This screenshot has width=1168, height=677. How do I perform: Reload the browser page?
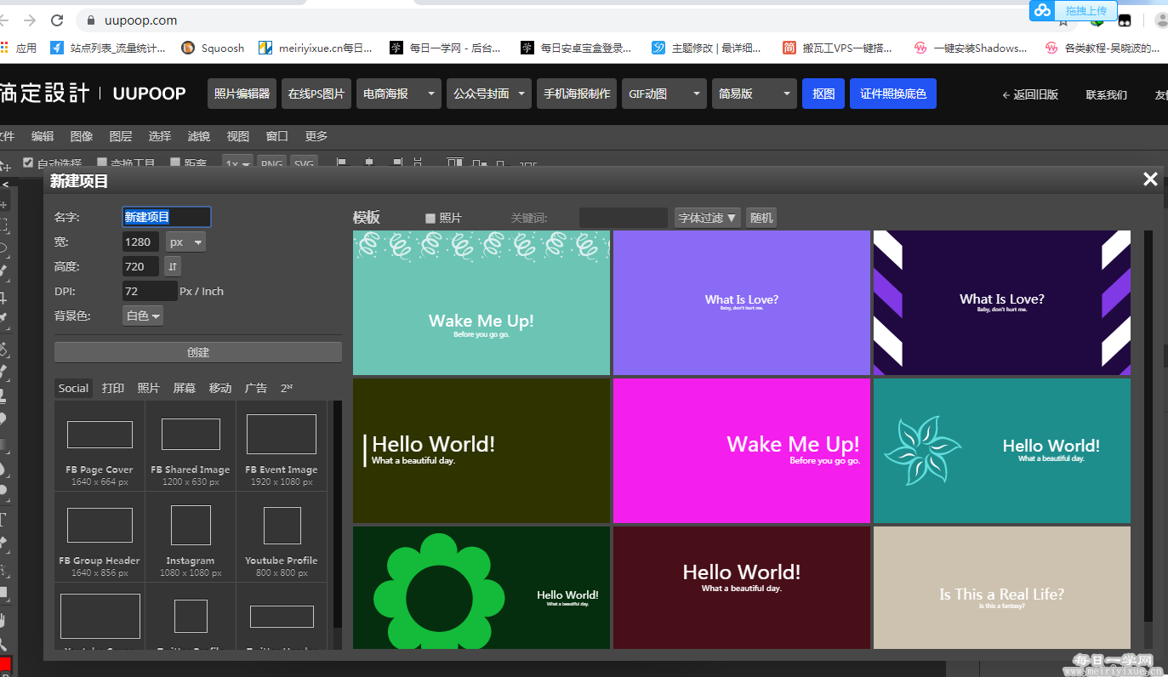click(57, 20)
